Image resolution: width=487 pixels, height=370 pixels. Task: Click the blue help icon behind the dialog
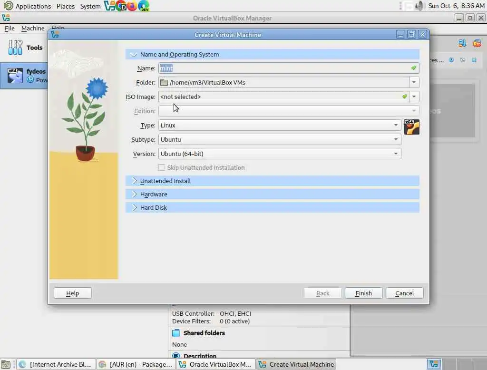(x=451, y=60)
